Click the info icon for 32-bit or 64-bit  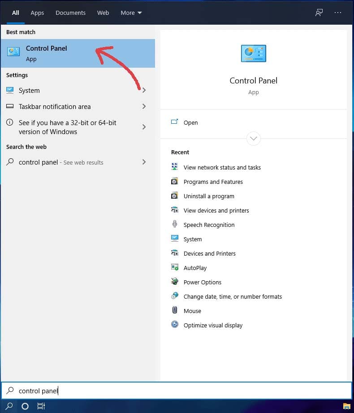pyautogui.click(x=10, y=122)
